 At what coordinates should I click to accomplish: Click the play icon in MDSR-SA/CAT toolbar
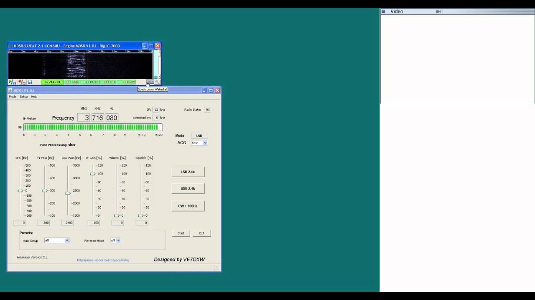[x=12, y=82]
